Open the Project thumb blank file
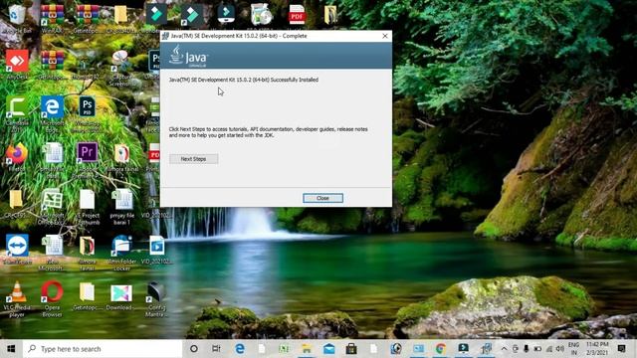Viewport: 637px width, 358px height. click(x=87, y=206)
